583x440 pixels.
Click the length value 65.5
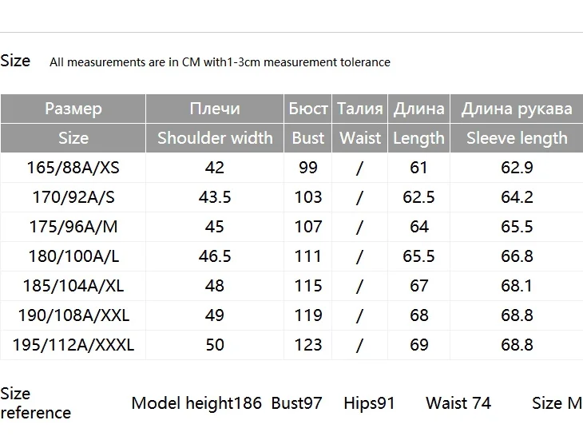pyautogui.click(x=418, y=256)
